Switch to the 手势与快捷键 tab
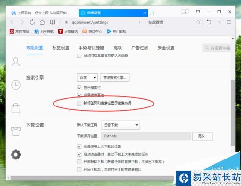This screenshot has height=186, width=241. point(92,48)
